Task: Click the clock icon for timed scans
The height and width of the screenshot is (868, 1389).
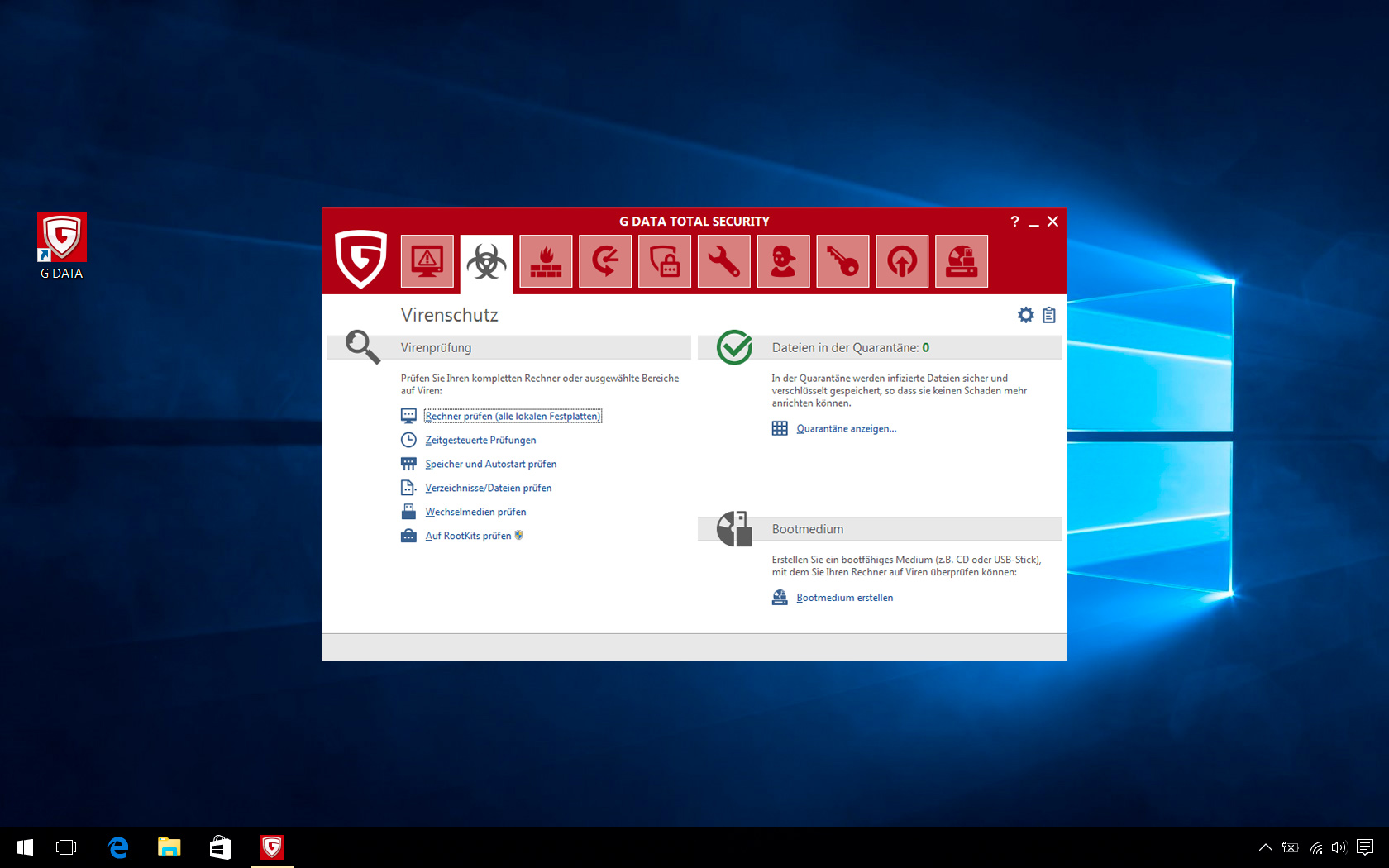Action: (408, 440)
